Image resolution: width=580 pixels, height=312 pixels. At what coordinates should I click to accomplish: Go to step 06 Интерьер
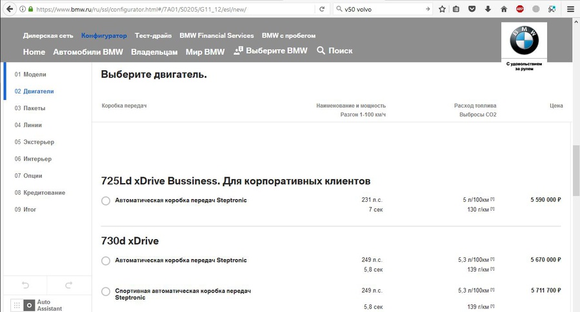(33, 159)
